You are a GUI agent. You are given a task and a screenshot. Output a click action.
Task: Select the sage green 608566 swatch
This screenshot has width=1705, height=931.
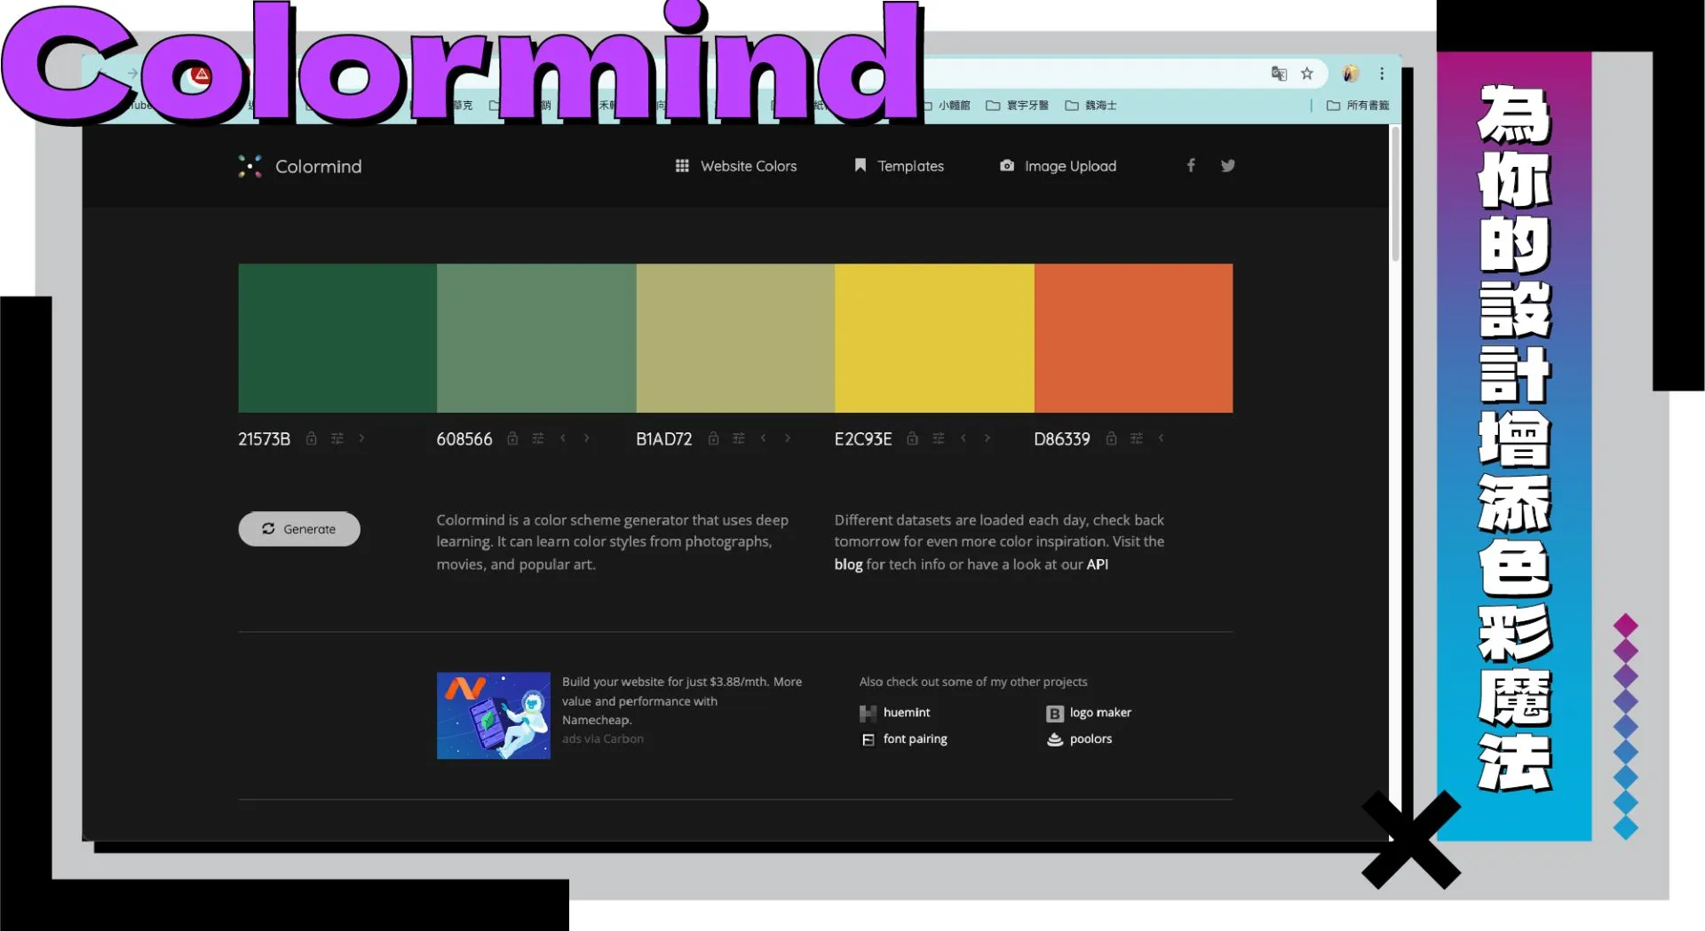536,337
